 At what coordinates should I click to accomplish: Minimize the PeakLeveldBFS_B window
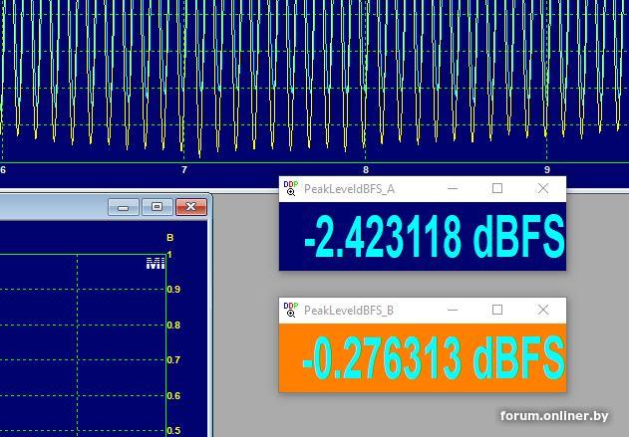(x=453, y=310)
